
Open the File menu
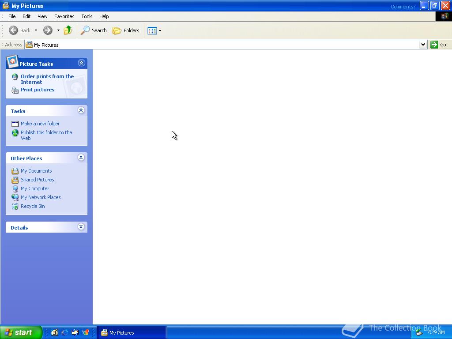[x=12, y=16]
